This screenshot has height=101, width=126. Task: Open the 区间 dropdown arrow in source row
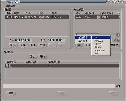pos(61,18)
